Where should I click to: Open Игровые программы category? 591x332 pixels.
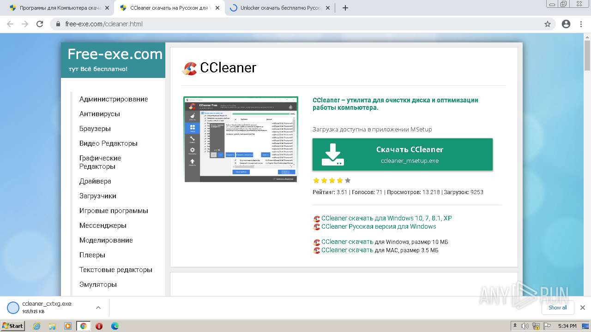[x=114, y=211]
